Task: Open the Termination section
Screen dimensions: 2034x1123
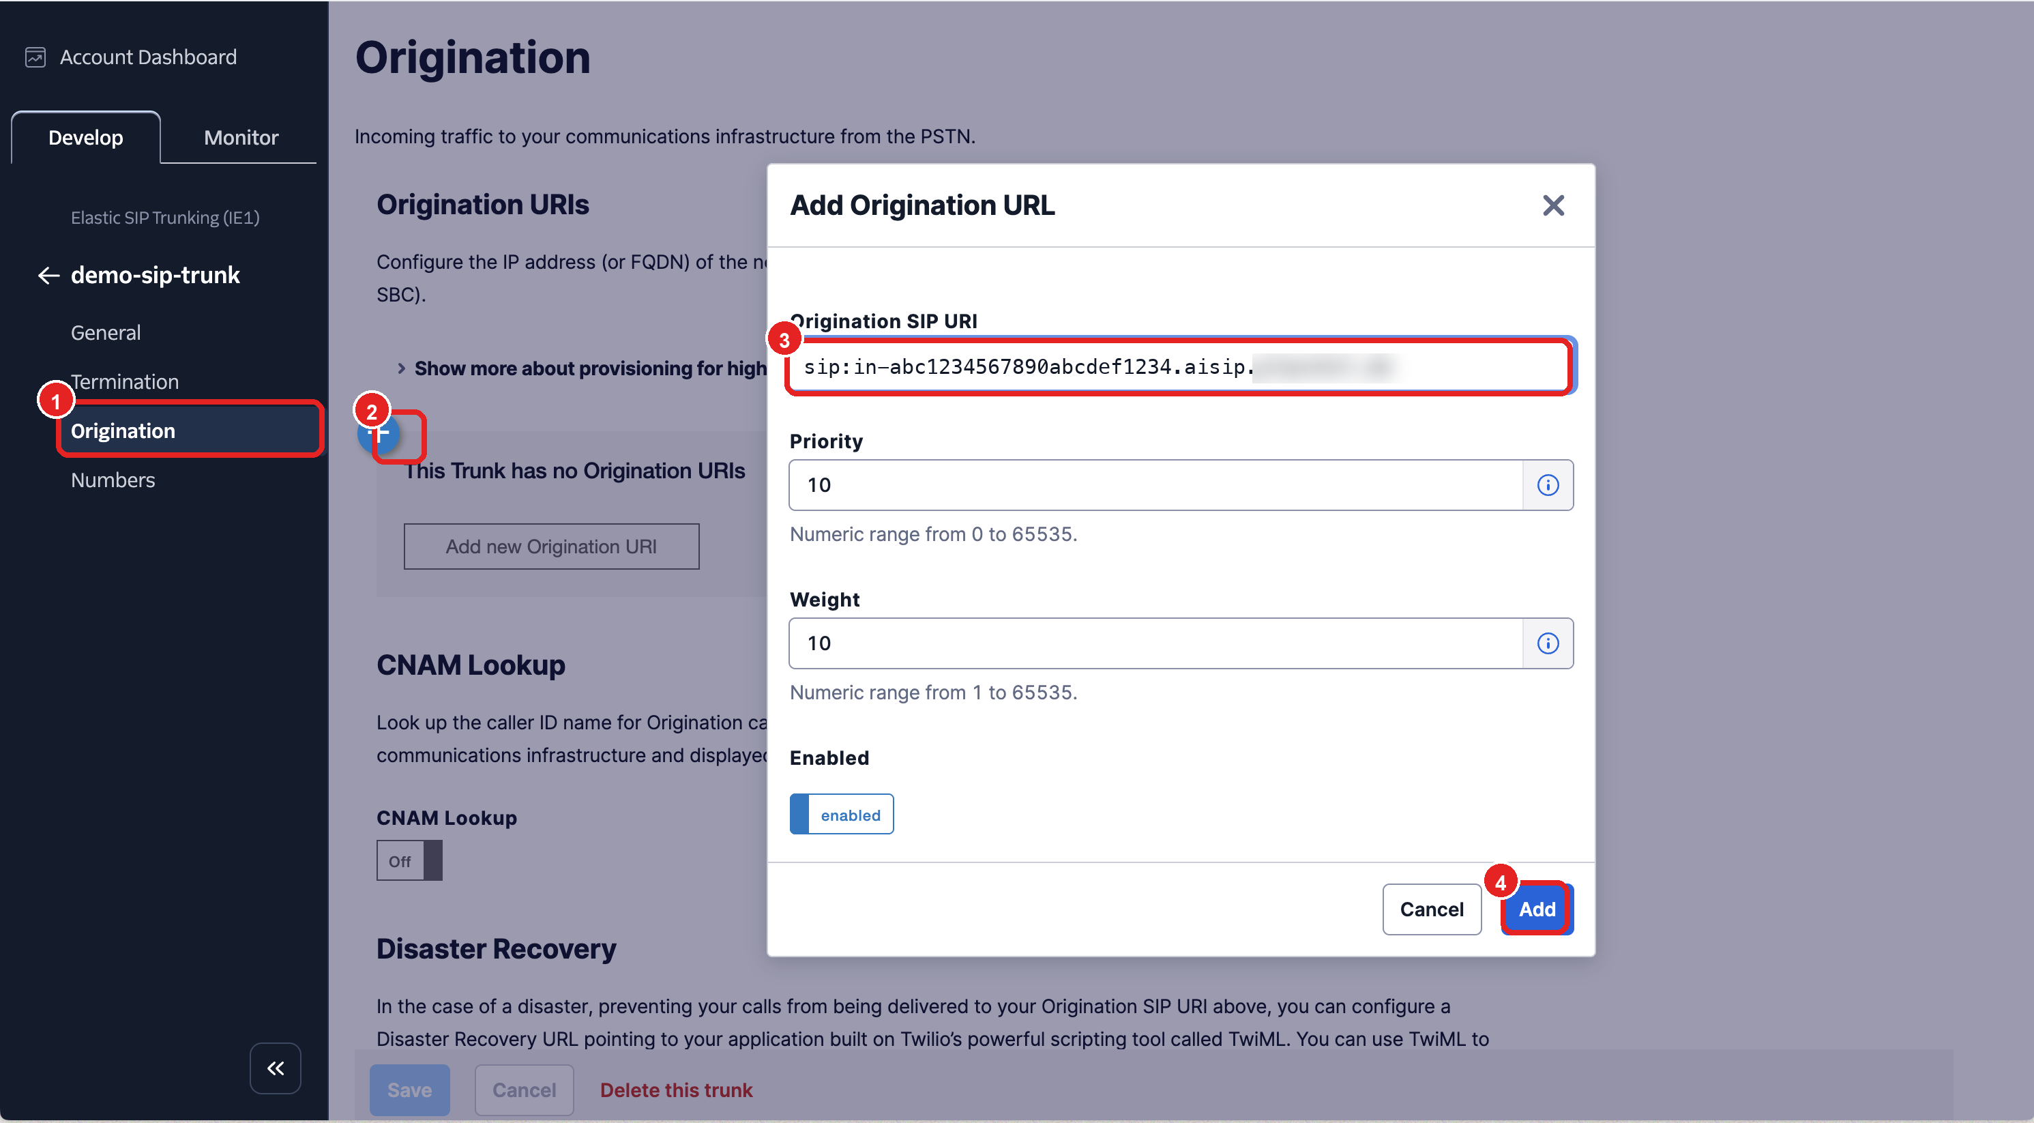Action: pyautogui.click(x=125, y=381)
